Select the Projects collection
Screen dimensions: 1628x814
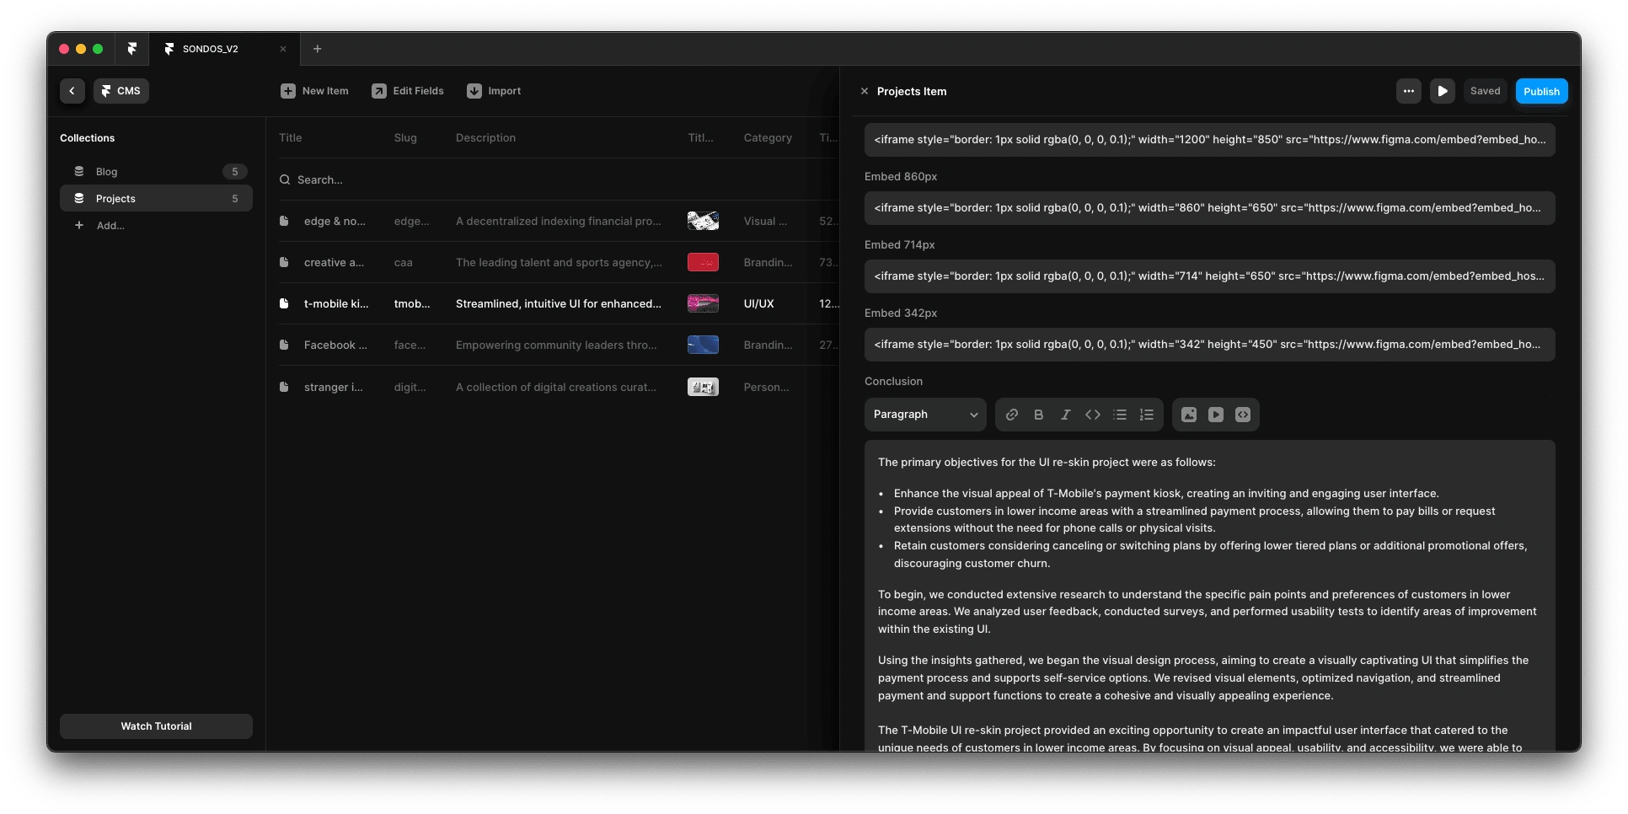[156, 198]
